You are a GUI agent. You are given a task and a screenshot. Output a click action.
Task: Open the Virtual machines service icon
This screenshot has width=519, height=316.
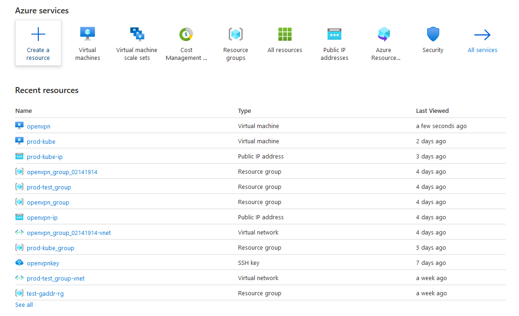tap(88, 34)
